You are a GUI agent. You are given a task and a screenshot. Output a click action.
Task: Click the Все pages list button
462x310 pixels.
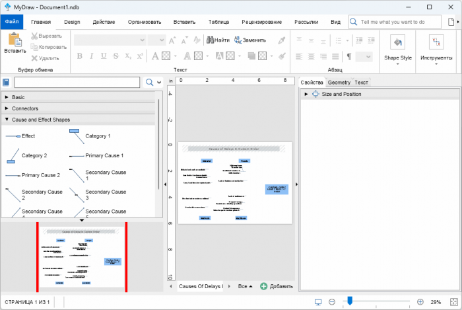point(246,286)
